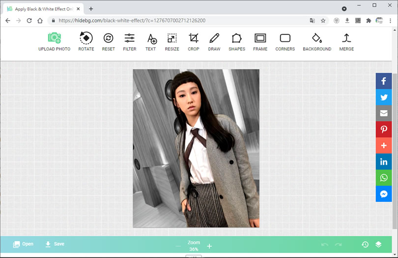Choose the Draw tool

(x=214, y=42)
